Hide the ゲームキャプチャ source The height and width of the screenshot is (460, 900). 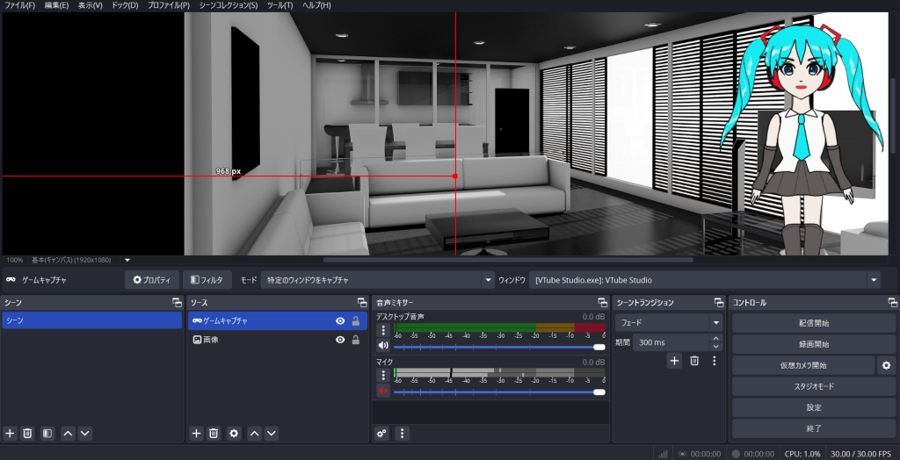[340, 321]
